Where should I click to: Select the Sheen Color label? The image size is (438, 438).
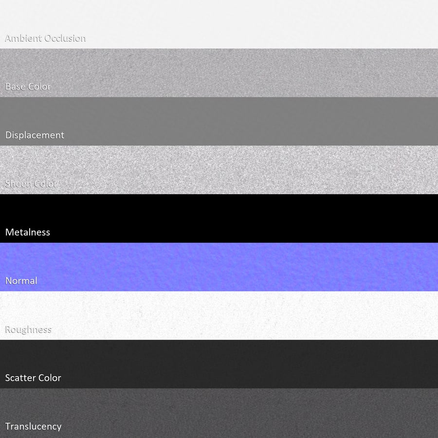(x=31, y=183)
